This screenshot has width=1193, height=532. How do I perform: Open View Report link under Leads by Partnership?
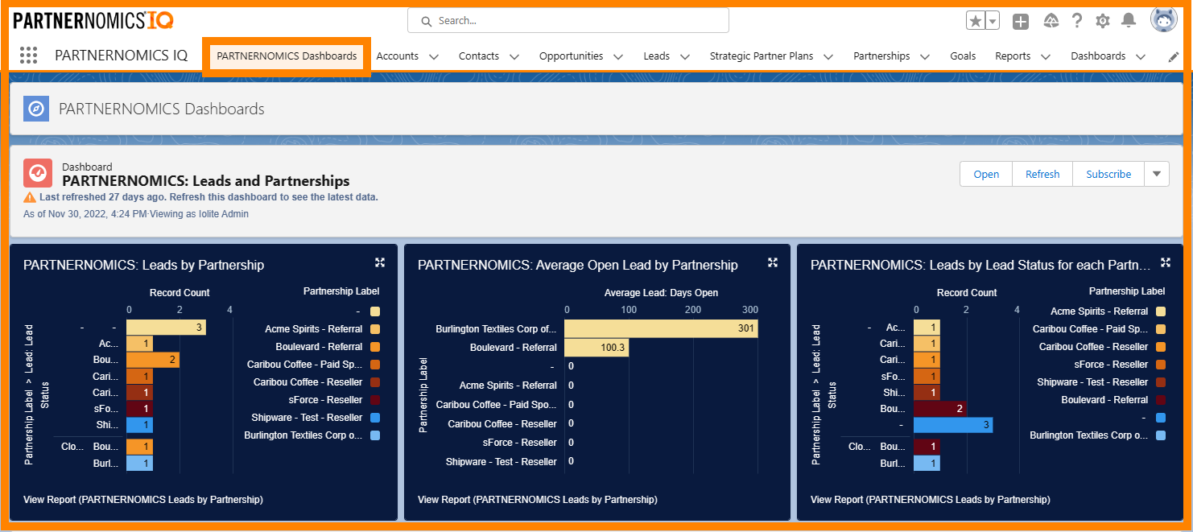(x=143, y=500)
